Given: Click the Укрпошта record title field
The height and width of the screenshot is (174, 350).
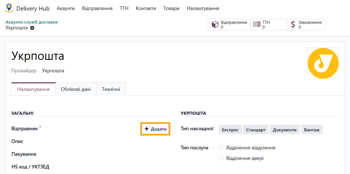Looking at the screenshot, I should pos(38,56).
